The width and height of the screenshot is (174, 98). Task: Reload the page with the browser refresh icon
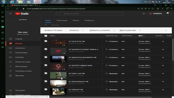click(17, 8)
